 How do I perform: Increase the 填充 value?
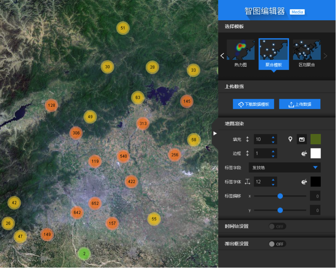(x=273, y=137)
